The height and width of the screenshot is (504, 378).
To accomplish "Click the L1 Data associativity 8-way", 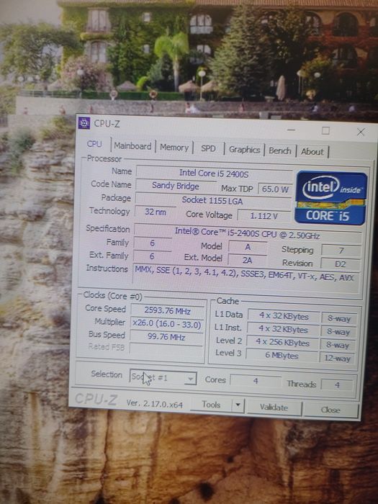I will 339,318.
